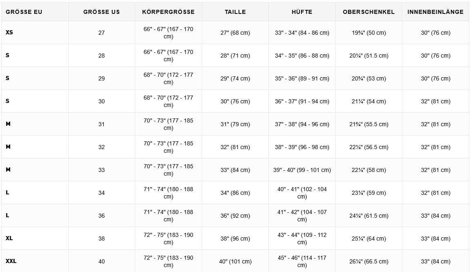Select US size 40 cell
Viewport: 473px width, 272px height.
(x=101, y=261)
